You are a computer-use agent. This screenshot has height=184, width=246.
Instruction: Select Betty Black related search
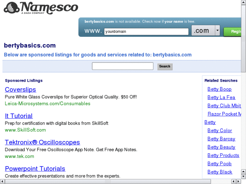coord(220,172)
